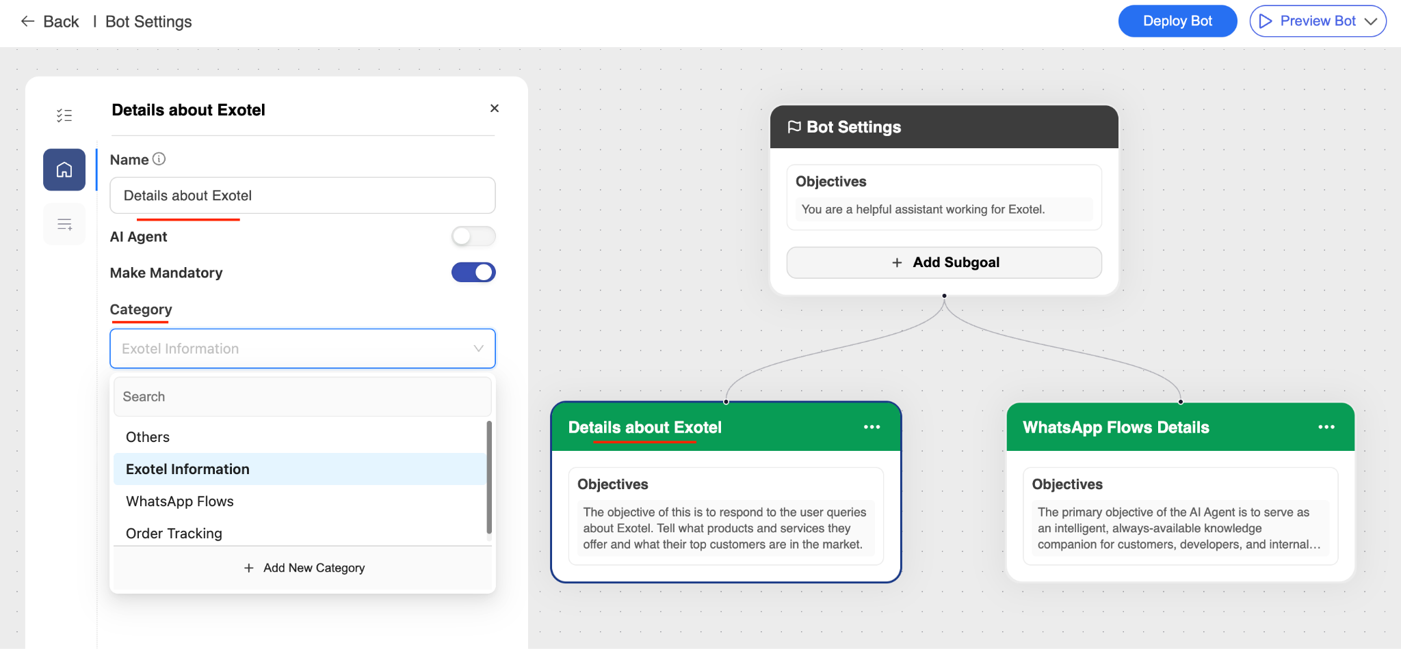Select the WhatsApp Flows Details node header
Screen dimensions: 1401x649
click(x=1181, y=427)
